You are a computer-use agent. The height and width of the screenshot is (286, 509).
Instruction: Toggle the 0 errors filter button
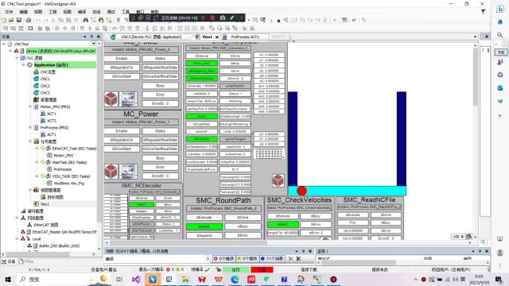pos(223,258)
